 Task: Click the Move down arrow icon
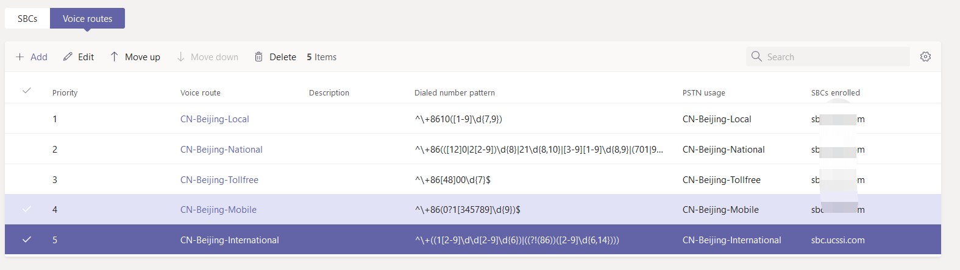180,57
